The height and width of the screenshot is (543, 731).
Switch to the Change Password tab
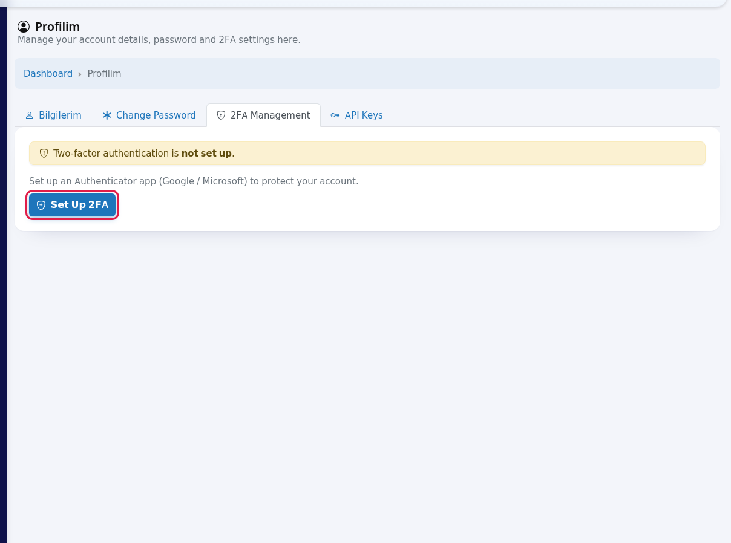coord(149,115)
